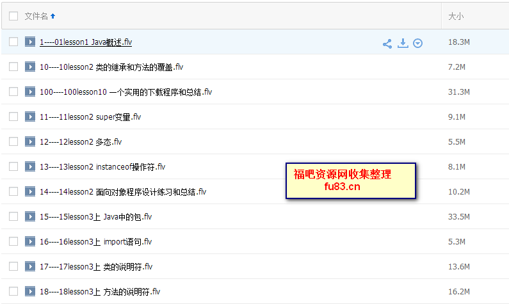This screenshot has height=304, width=509.
Task: Click video icon of 10----10lesson2 file
Action: tap(30, 67)
